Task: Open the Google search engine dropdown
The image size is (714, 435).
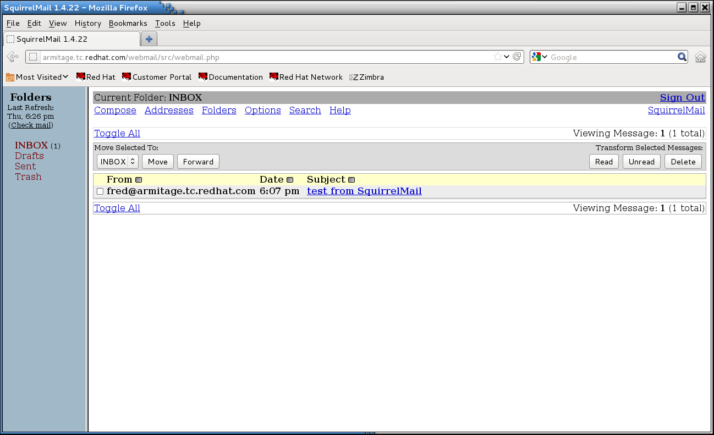Action: coord(540,57)
